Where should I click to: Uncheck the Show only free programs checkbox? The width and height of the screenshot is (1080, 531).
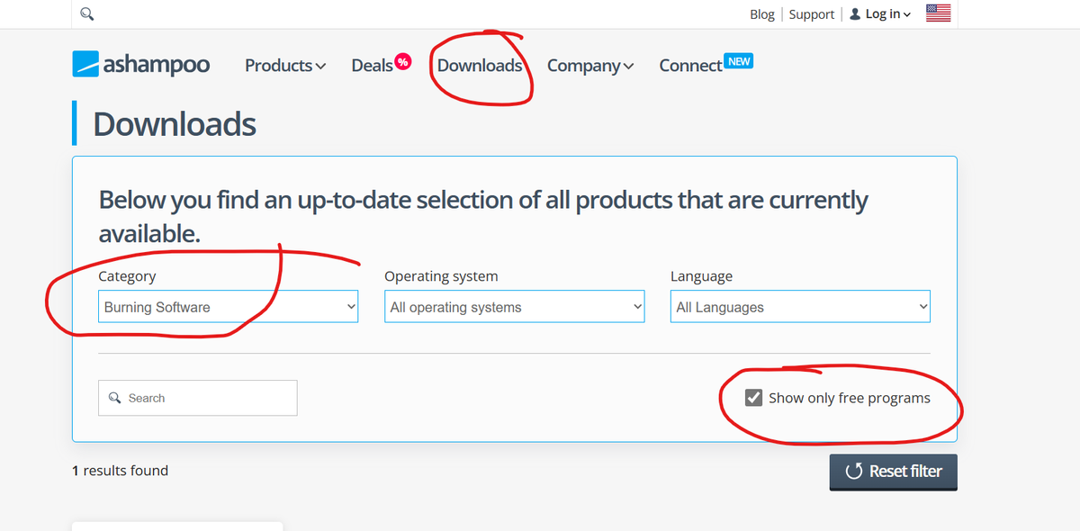pos(754,398)
